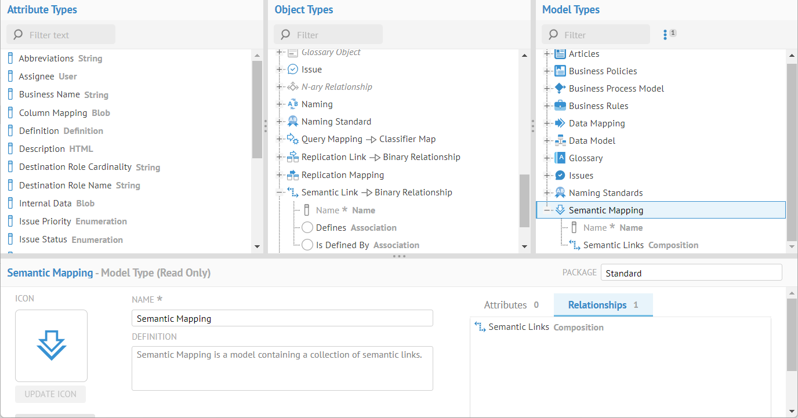Click the Attribute Types filter text field

[67, 35]
